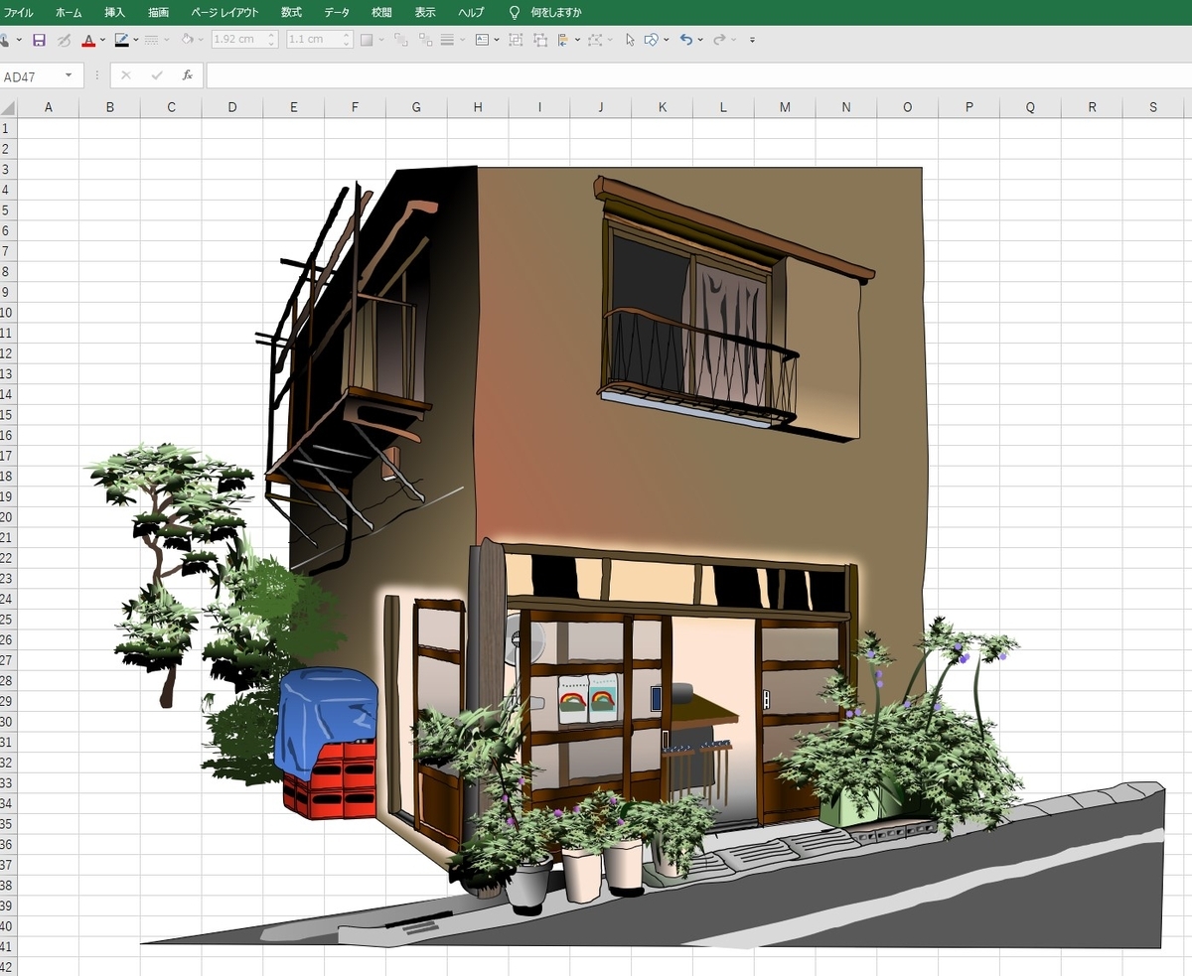Click the lightbulb Tell Me icon
Viewport: 1192px width, 976px height.
coord(515,13)
